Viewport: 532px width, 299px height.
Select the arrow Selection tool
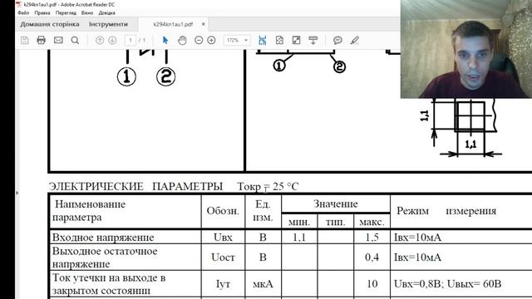[165, 41]
